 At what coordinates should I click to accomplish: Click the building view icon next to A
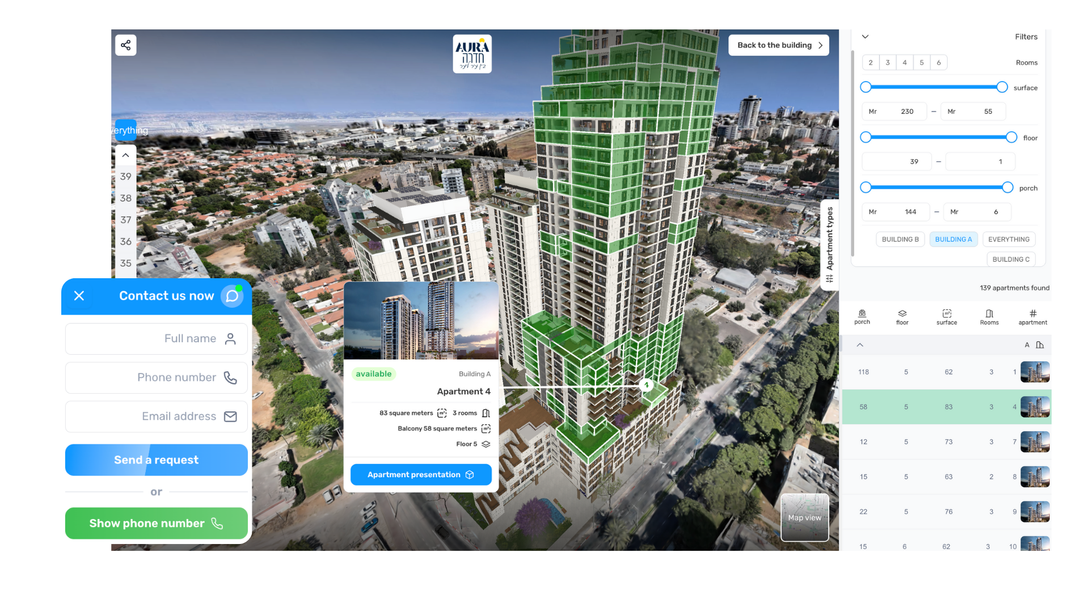(x=1040, y=345)
